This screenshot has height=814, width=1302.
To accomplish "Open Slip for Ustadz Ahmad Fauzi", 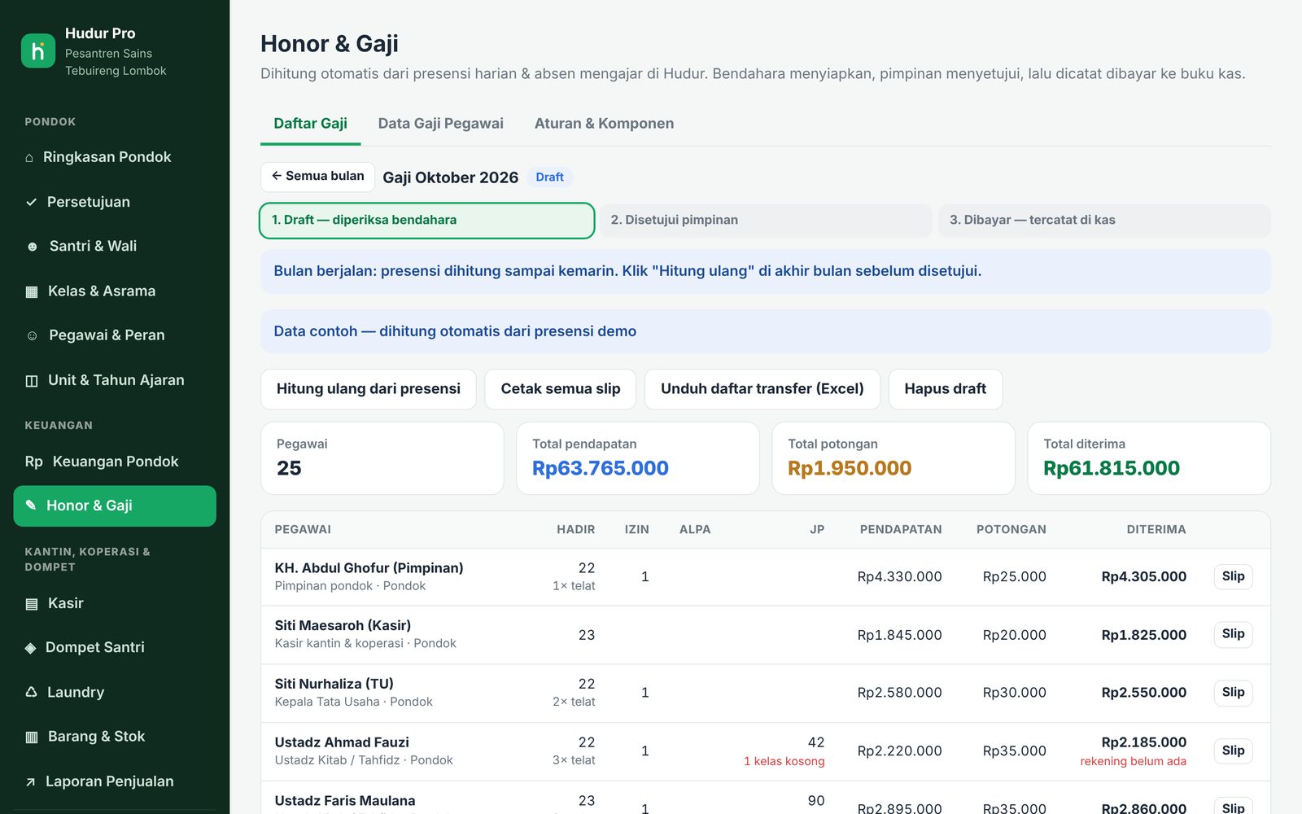I will tap(1233, 751).
